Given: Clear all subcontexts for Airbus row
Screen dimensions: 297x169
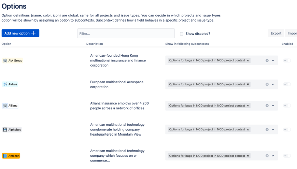Looking at the screenshot, I should (267, 84).
